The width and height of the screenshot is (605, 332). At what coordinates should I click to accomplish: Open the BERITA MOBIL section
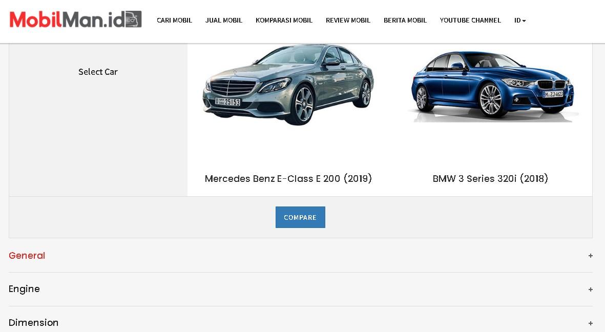click(x=405, y=20)
